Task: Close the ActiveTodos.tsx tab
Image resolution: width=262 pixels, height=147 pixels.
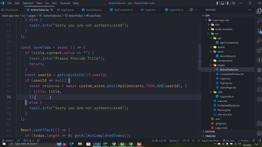Action: pyautogui.click(x=52, y=10)
